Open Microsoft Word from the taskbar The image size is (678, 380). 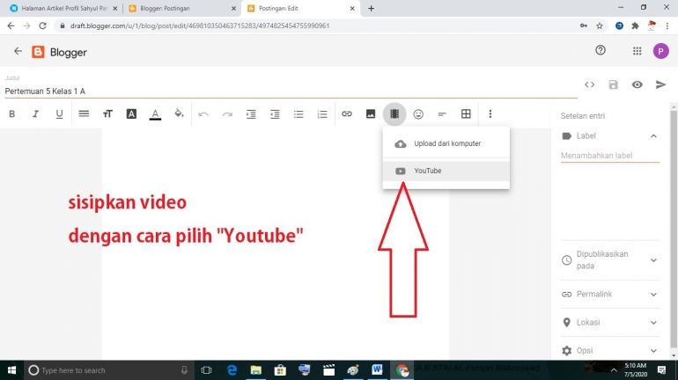[x=377, y=370]
